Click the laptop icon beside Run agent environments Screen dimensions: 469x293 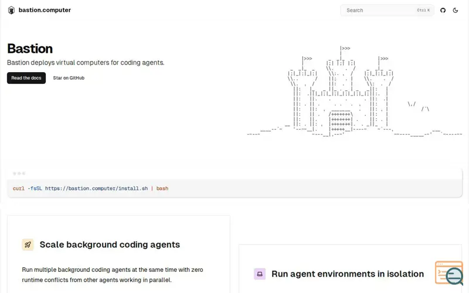coord(260,274)
